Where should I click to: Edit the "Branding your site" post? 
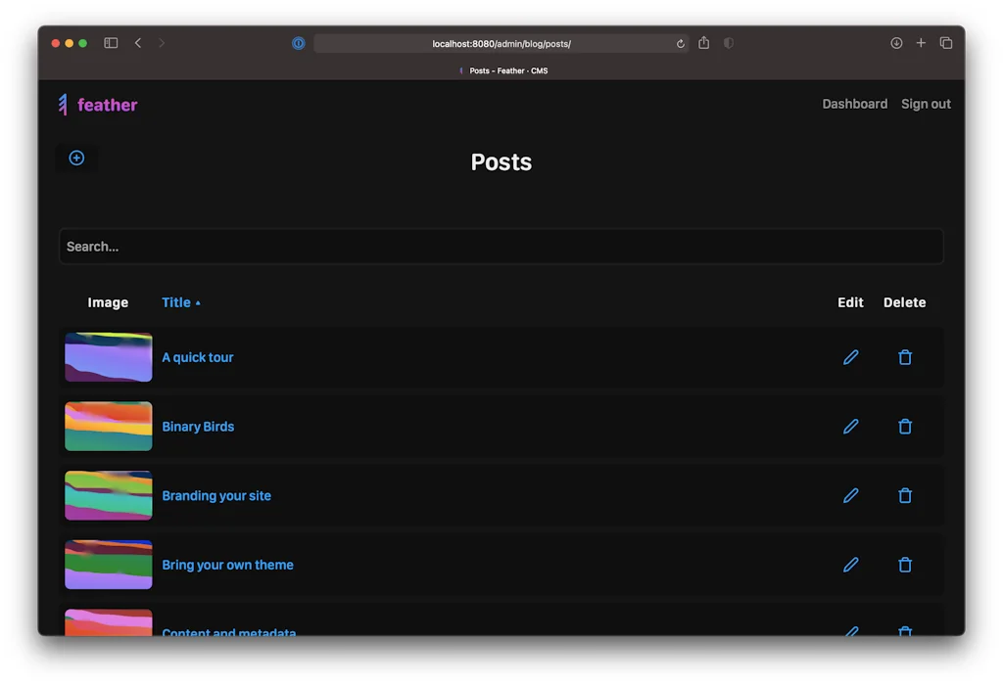pyautogui.click(x=850, y=495)
